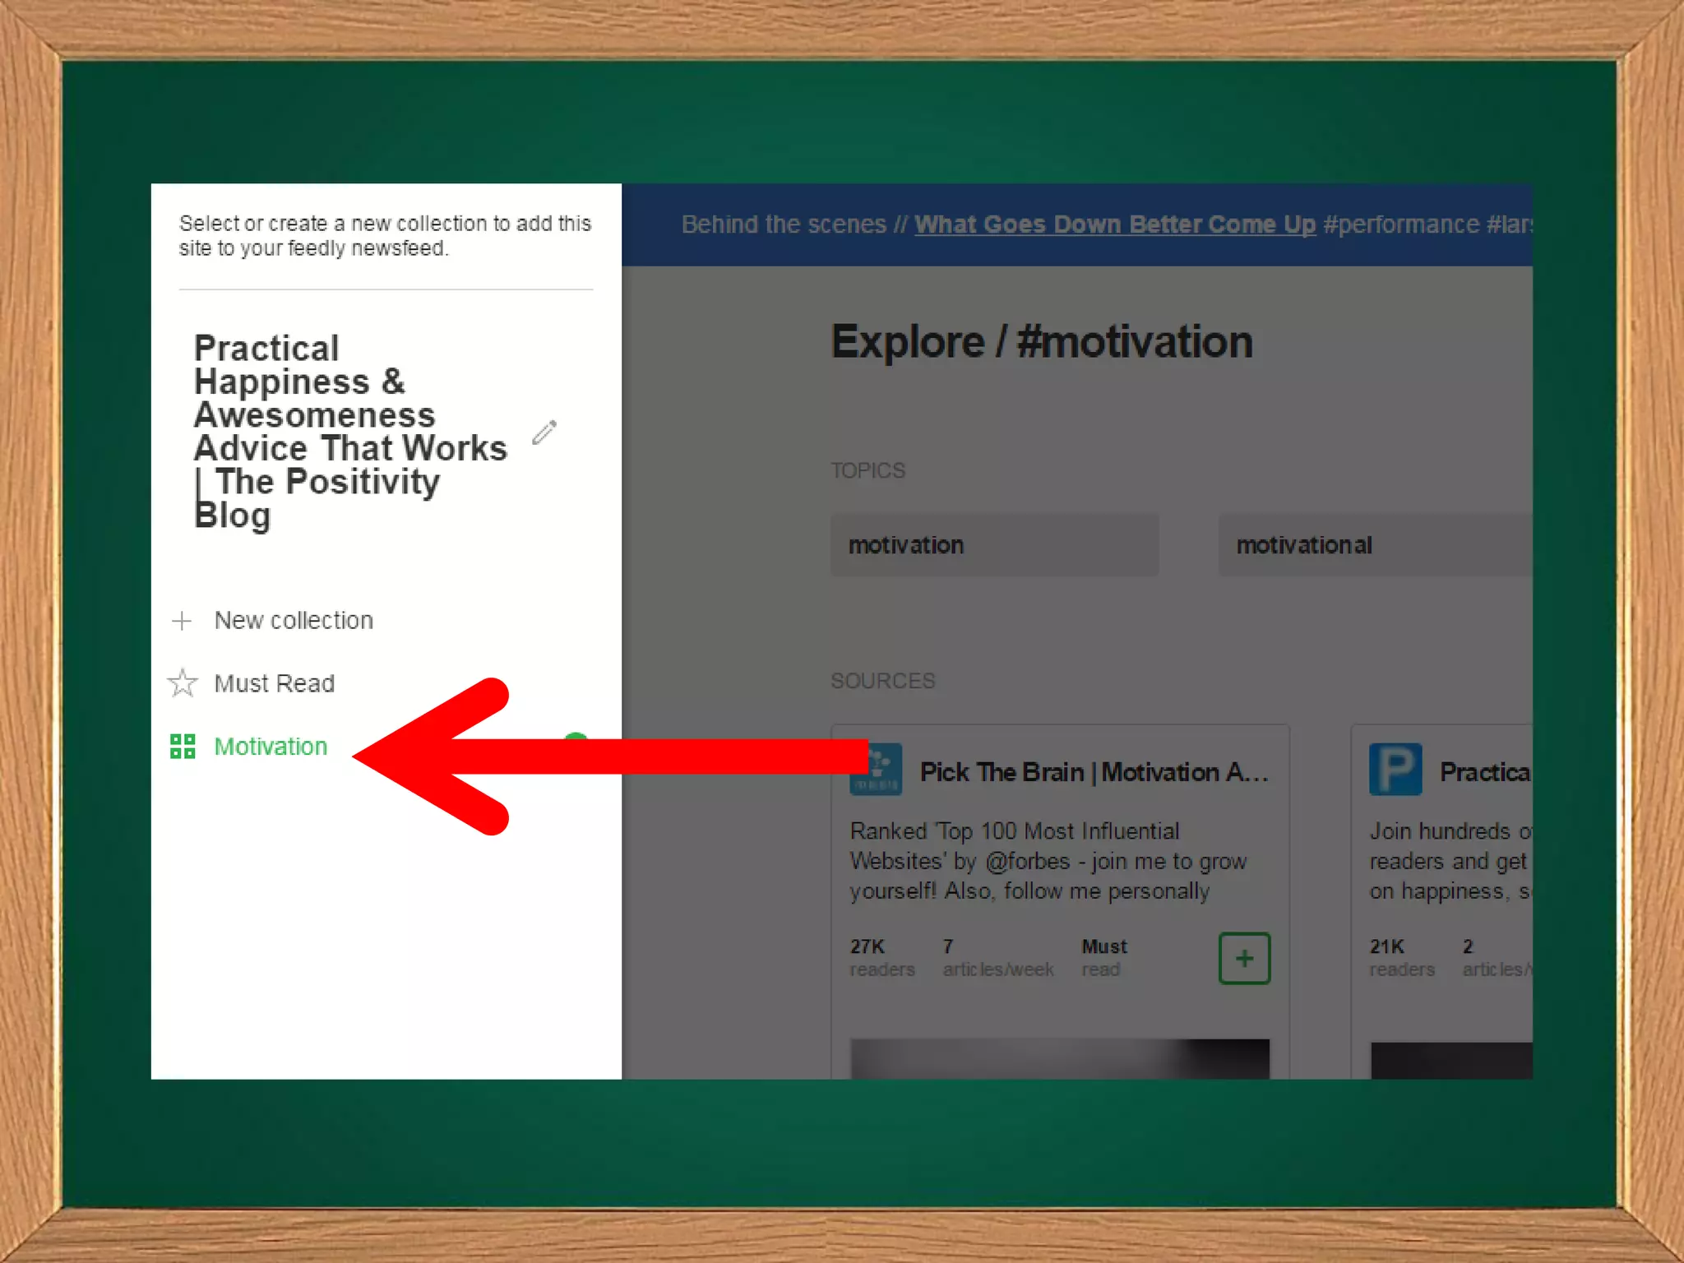This screenshot has width=1684, height=1263.
Task: Click the green grid icon beside Motivation
Action: click(x=183, y=746)
